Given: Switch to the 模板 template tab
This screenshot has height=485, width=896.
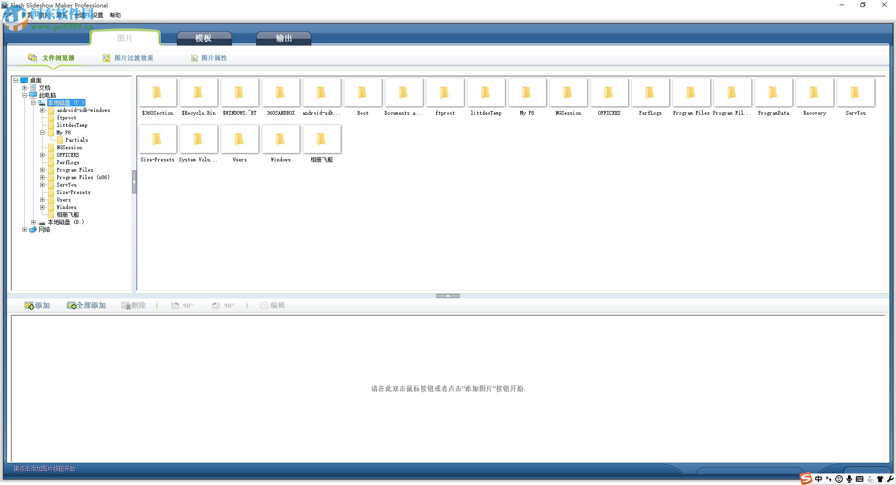Looking at the screenshot, I should click(x=204, y=38).
